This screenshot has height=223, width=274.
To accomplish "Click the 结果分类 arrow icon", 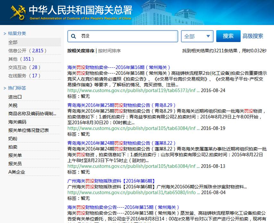I will [x=4, y=33].
